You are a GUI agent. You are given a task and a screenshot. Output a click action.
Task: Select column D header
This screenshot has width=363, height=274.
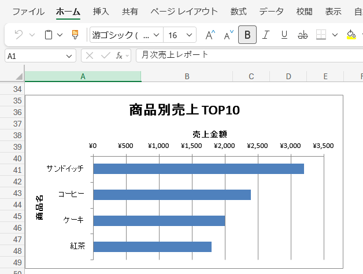coord(288,76)
